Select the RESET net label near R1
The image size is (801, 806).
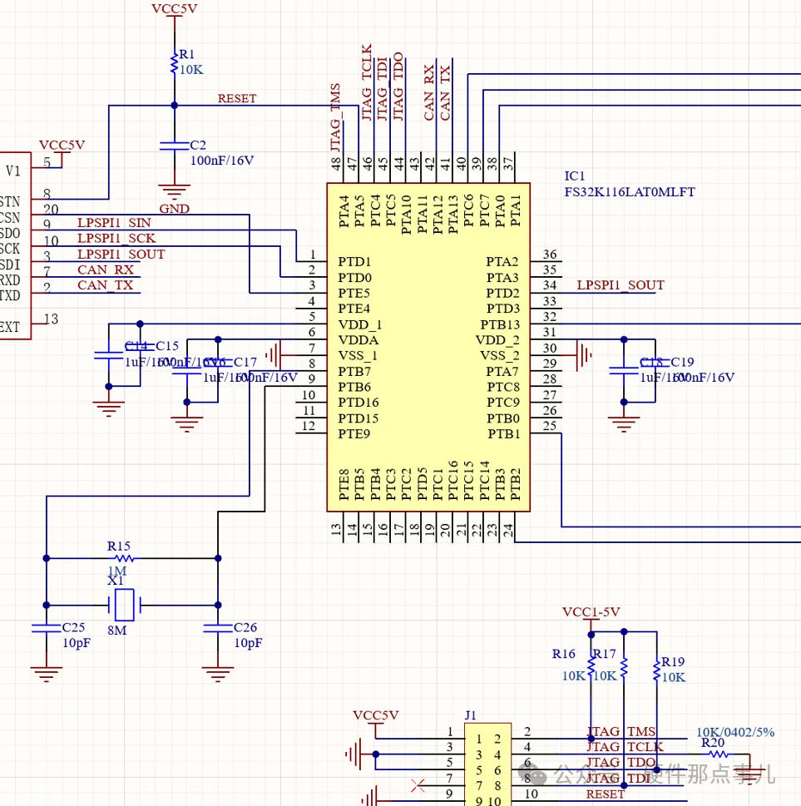tap(237, 98)
